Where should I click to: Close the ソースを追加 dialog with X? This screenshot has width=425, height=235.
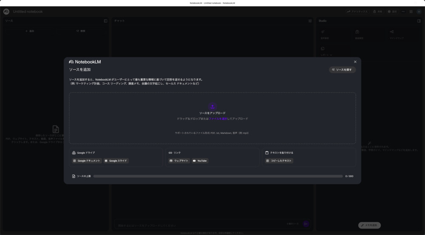(355, 62)
